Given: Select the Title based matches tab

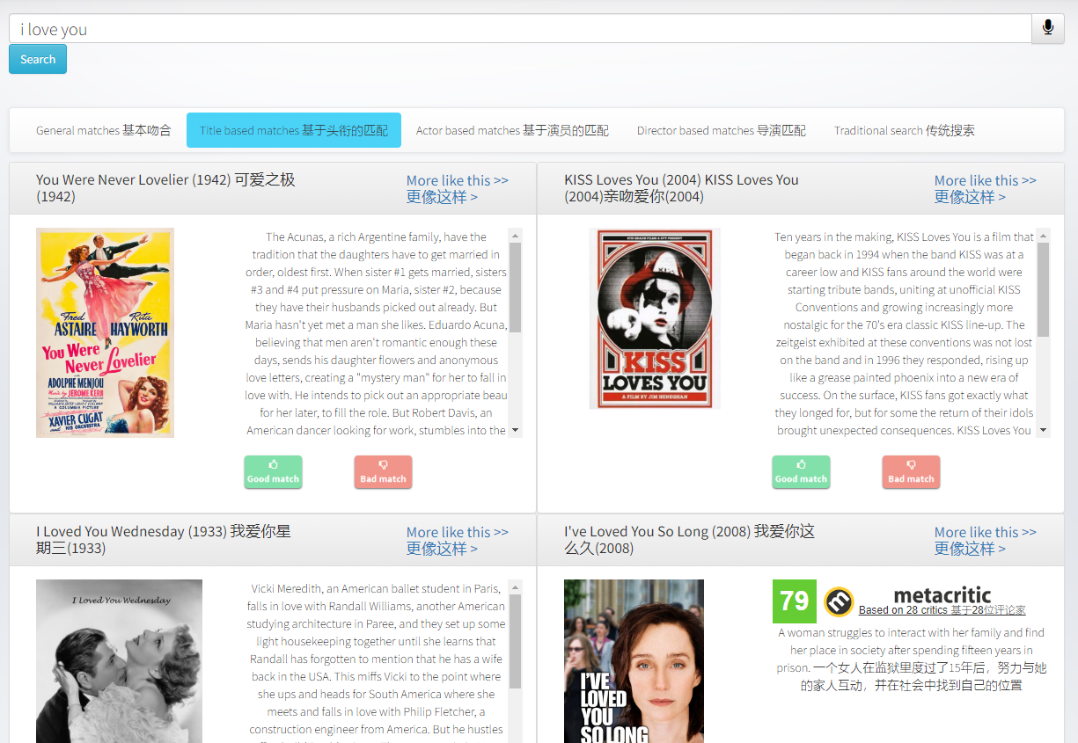Looking at the screenshot, I should (293, 130).
